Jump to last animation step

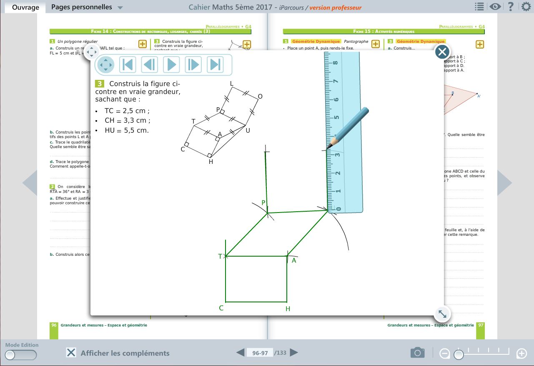click(215, 65)
